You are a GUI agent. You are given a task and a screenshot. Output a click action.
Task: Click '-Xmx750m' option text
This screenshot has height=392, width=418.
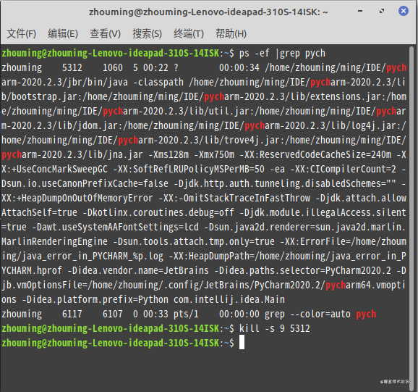click(x=214, y=154)
